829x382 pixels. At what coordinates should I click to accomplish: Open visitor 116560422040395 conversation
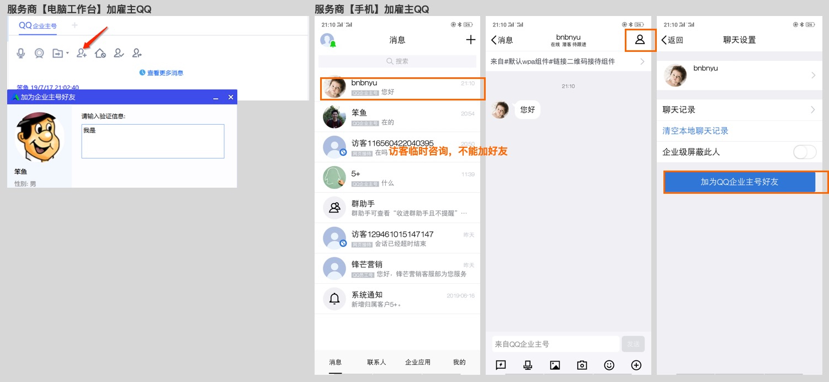(397, 147)
